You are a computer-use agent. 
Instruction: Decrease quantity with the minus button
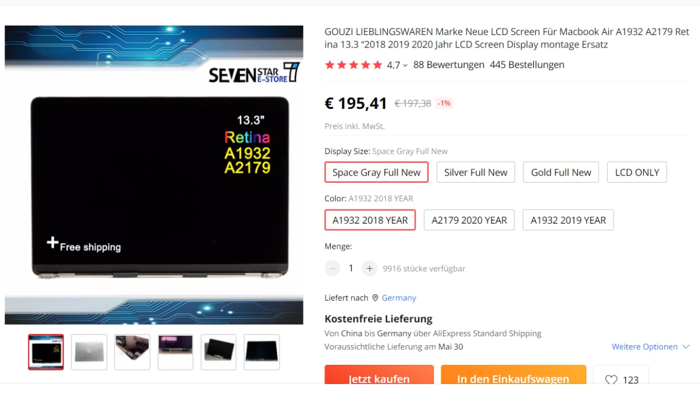(x=332, y=268)
